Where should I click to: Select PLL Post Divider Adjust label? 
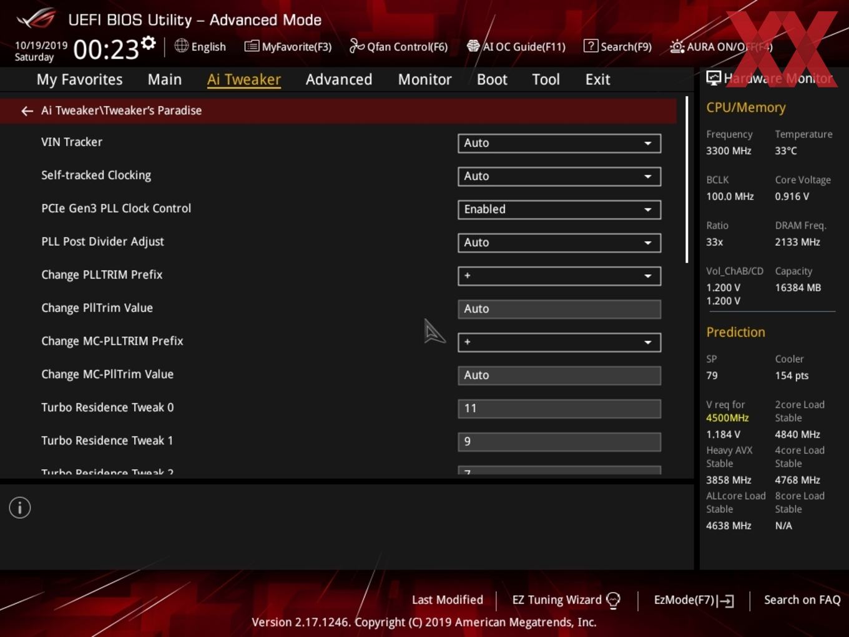click(102, 242)
